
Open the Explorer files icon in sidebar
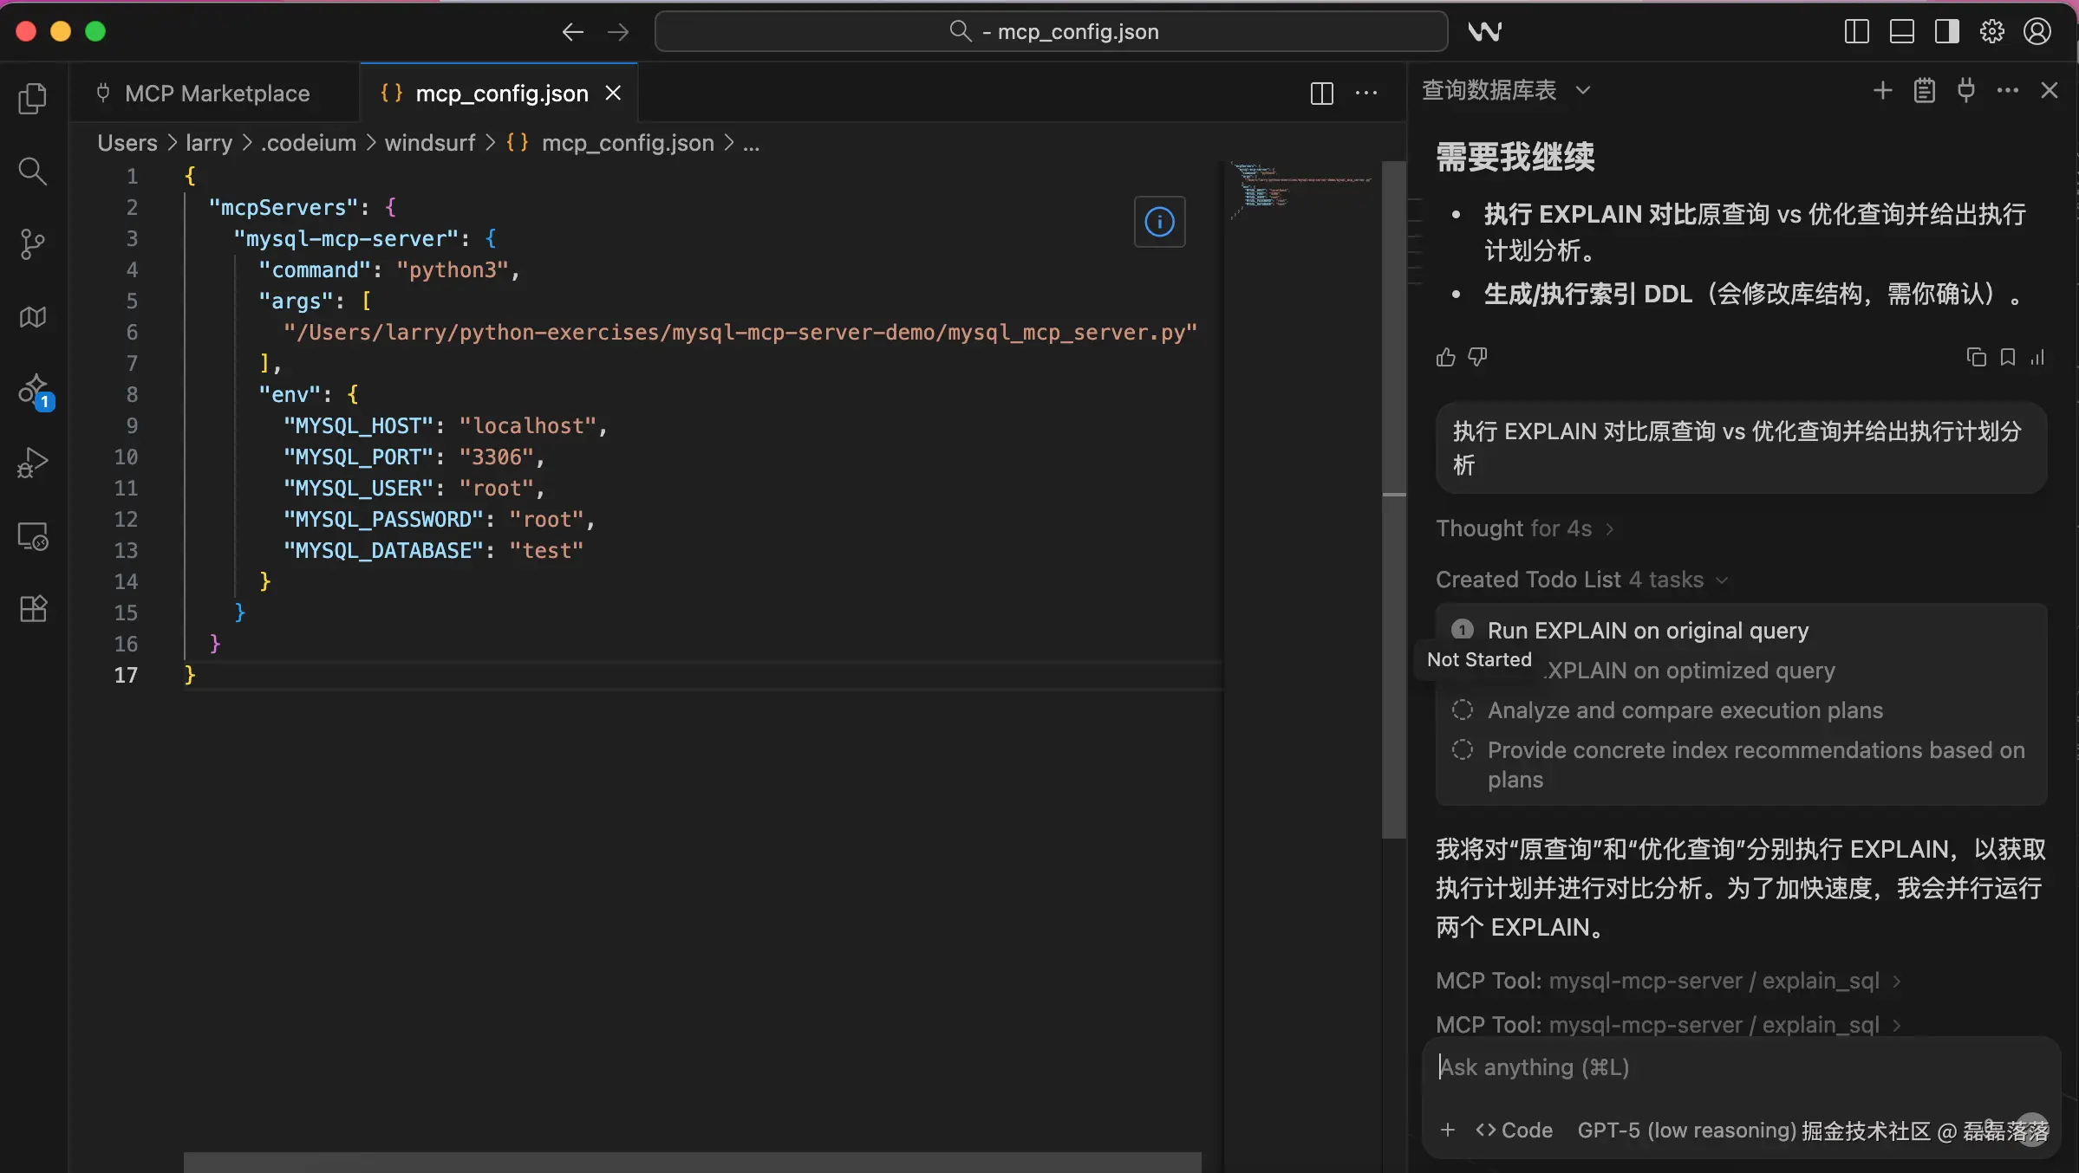pyautogui.click(x=33, y=98)
